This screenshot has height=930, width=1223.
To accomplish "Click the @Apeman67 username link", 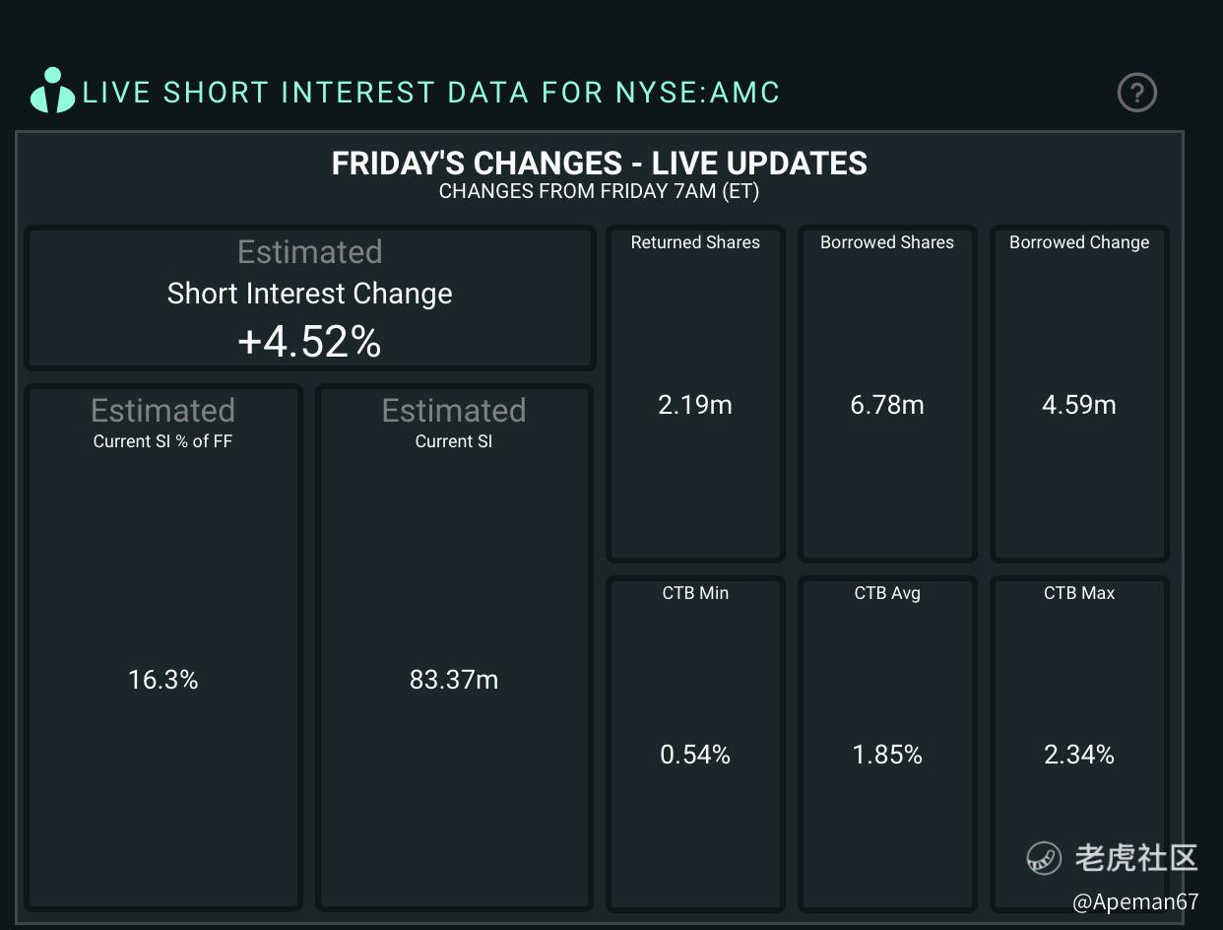I will click(1135, 901).
